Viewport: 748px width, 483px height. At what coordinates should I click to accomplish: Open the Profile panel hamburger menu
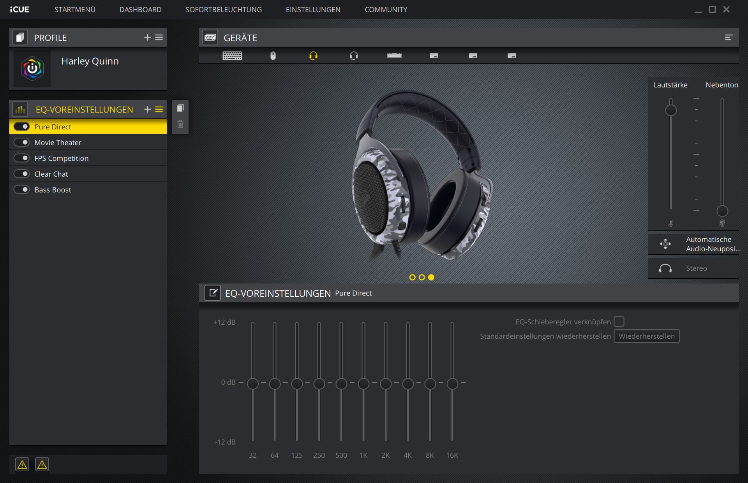point(159,37)
